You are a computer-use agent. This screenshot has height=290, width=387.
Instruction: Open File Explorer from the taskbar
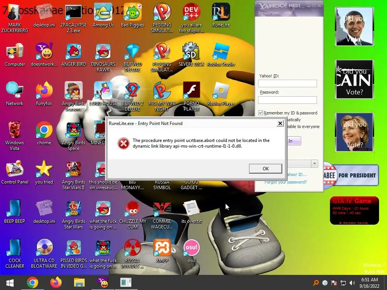point(79,282)
